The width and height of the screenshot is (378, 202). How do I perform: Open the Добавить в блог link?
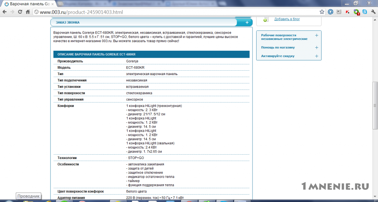click(x=287, y=19)
